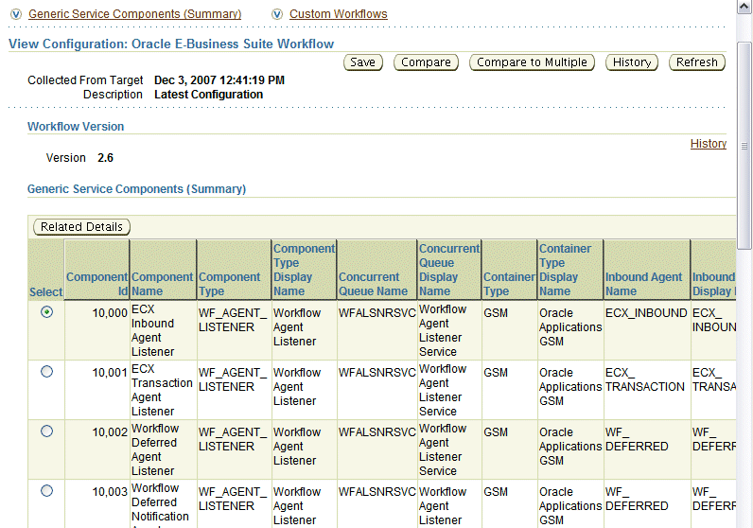Select radio for component 10,000
Viewport: 753px width, 528px height.
coord(46,312)
